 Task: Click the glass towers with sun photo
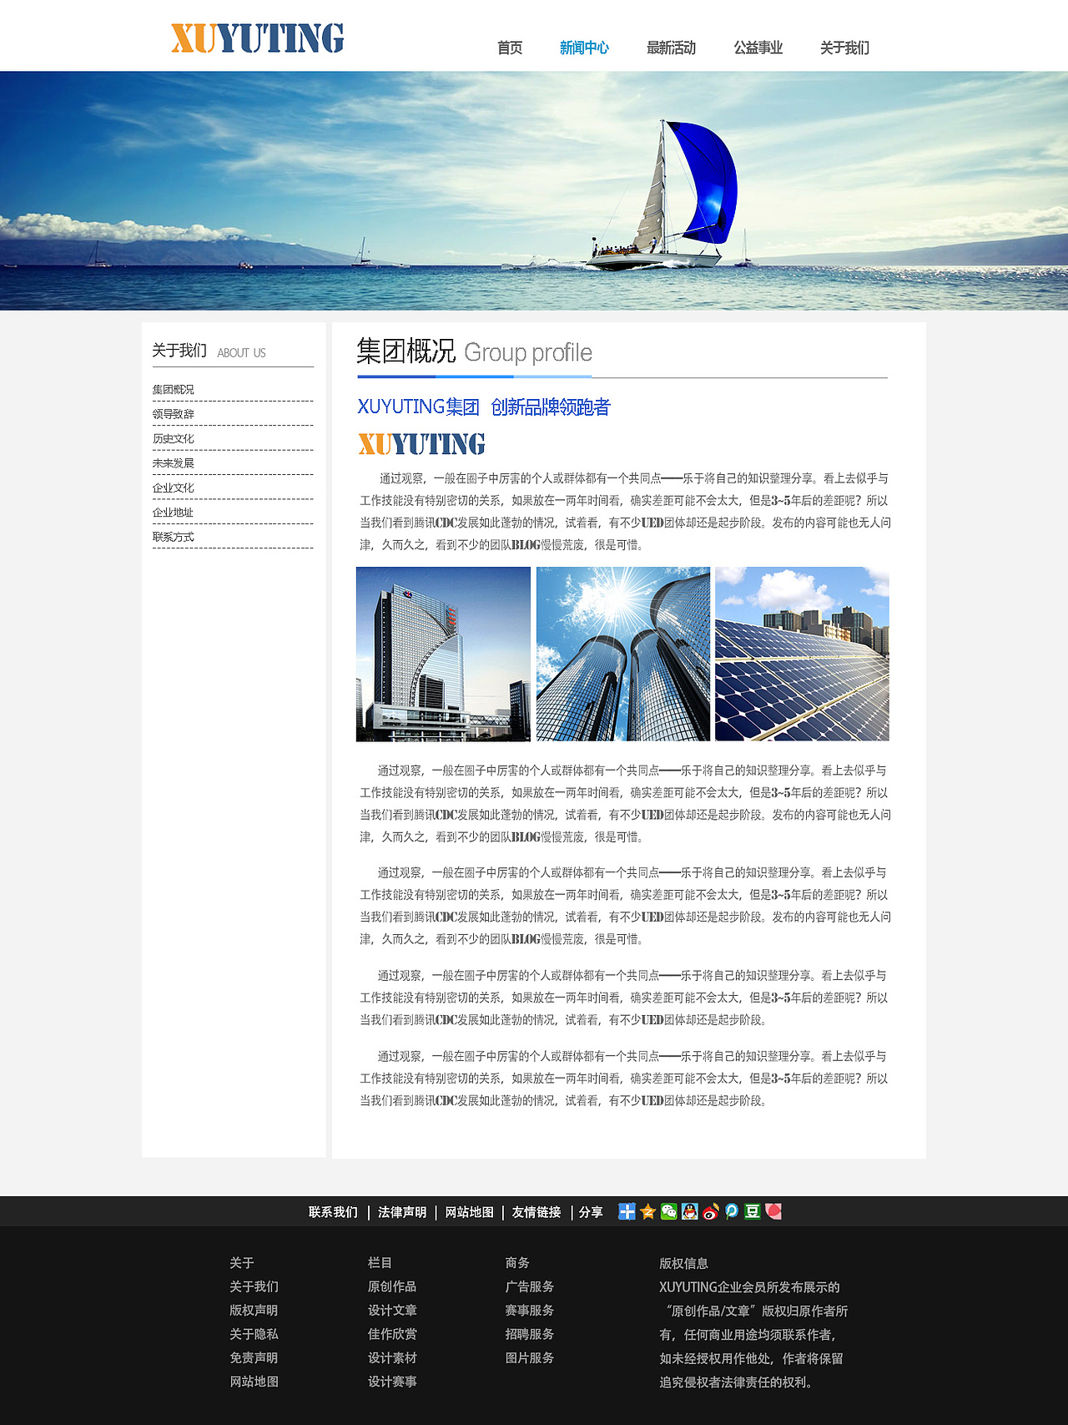coord(622,654)
